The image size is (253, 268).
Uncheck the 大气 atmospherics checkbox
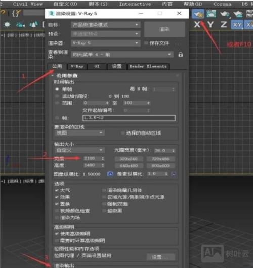pyautogui.click(x=57, y=190)
